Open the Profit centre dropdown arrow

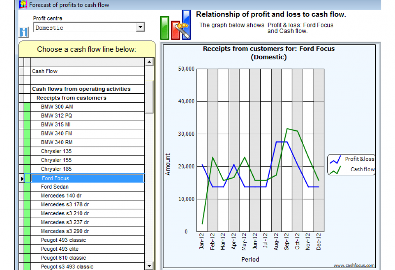[x=140, y=27]
